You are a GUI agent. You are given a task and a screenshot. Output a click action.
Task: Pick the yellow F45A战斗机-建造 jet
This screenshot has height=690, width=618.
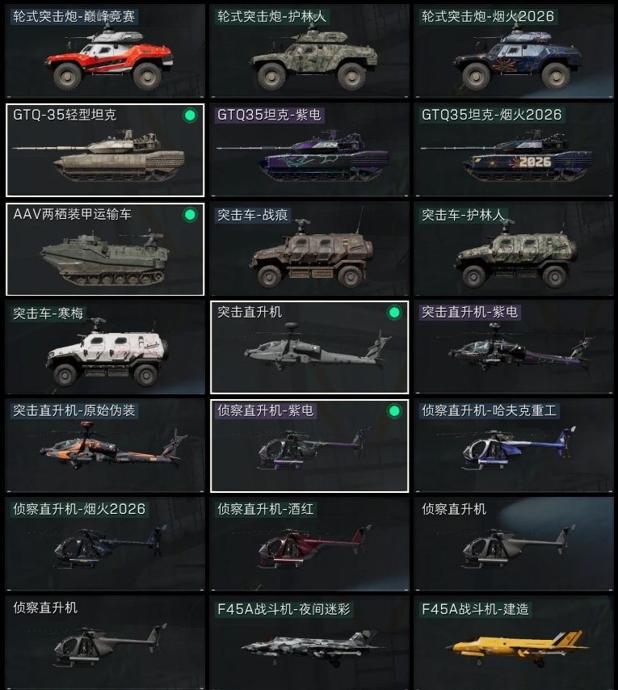tap(514, 643)
